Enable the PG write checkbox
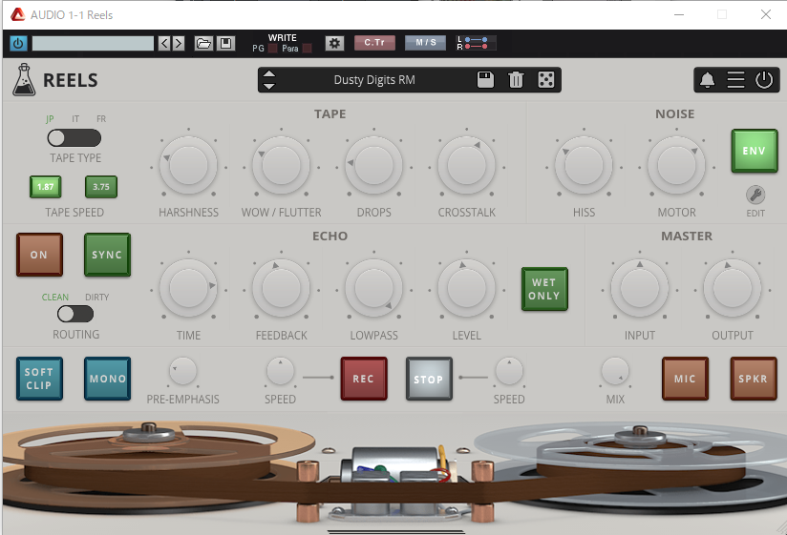This screenshot has height=535, width=787. (272, 49)
